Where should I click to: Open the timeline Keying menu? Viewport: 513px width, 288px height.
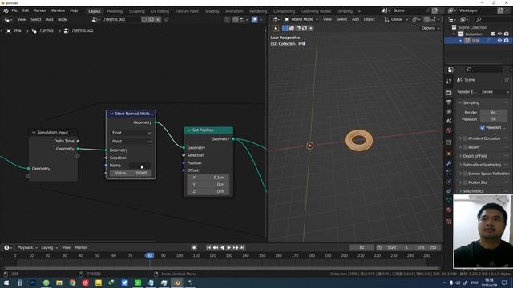pos(49,247)
